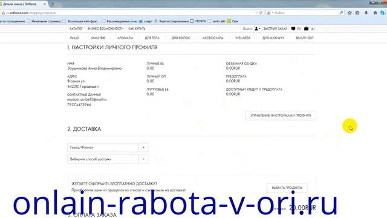The width and height of the screenshot is (387, 218).
Task: Click the email madam.an-bel3@mail.ru text
Action: (87, 99)
